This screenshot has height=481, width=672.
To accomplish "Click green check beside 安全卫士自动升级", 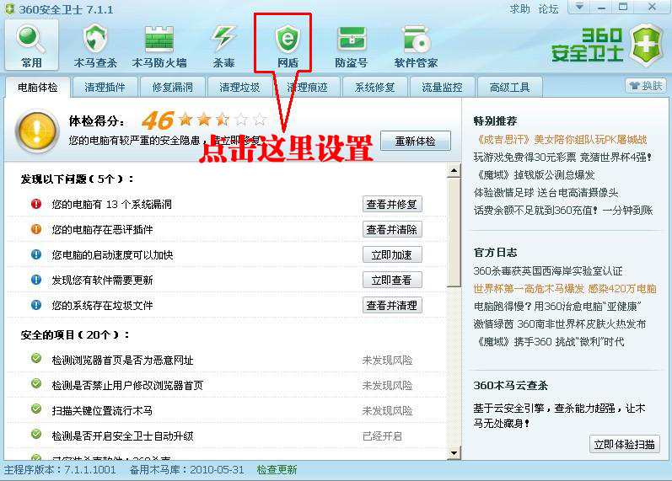I will [x=36, y=434].
